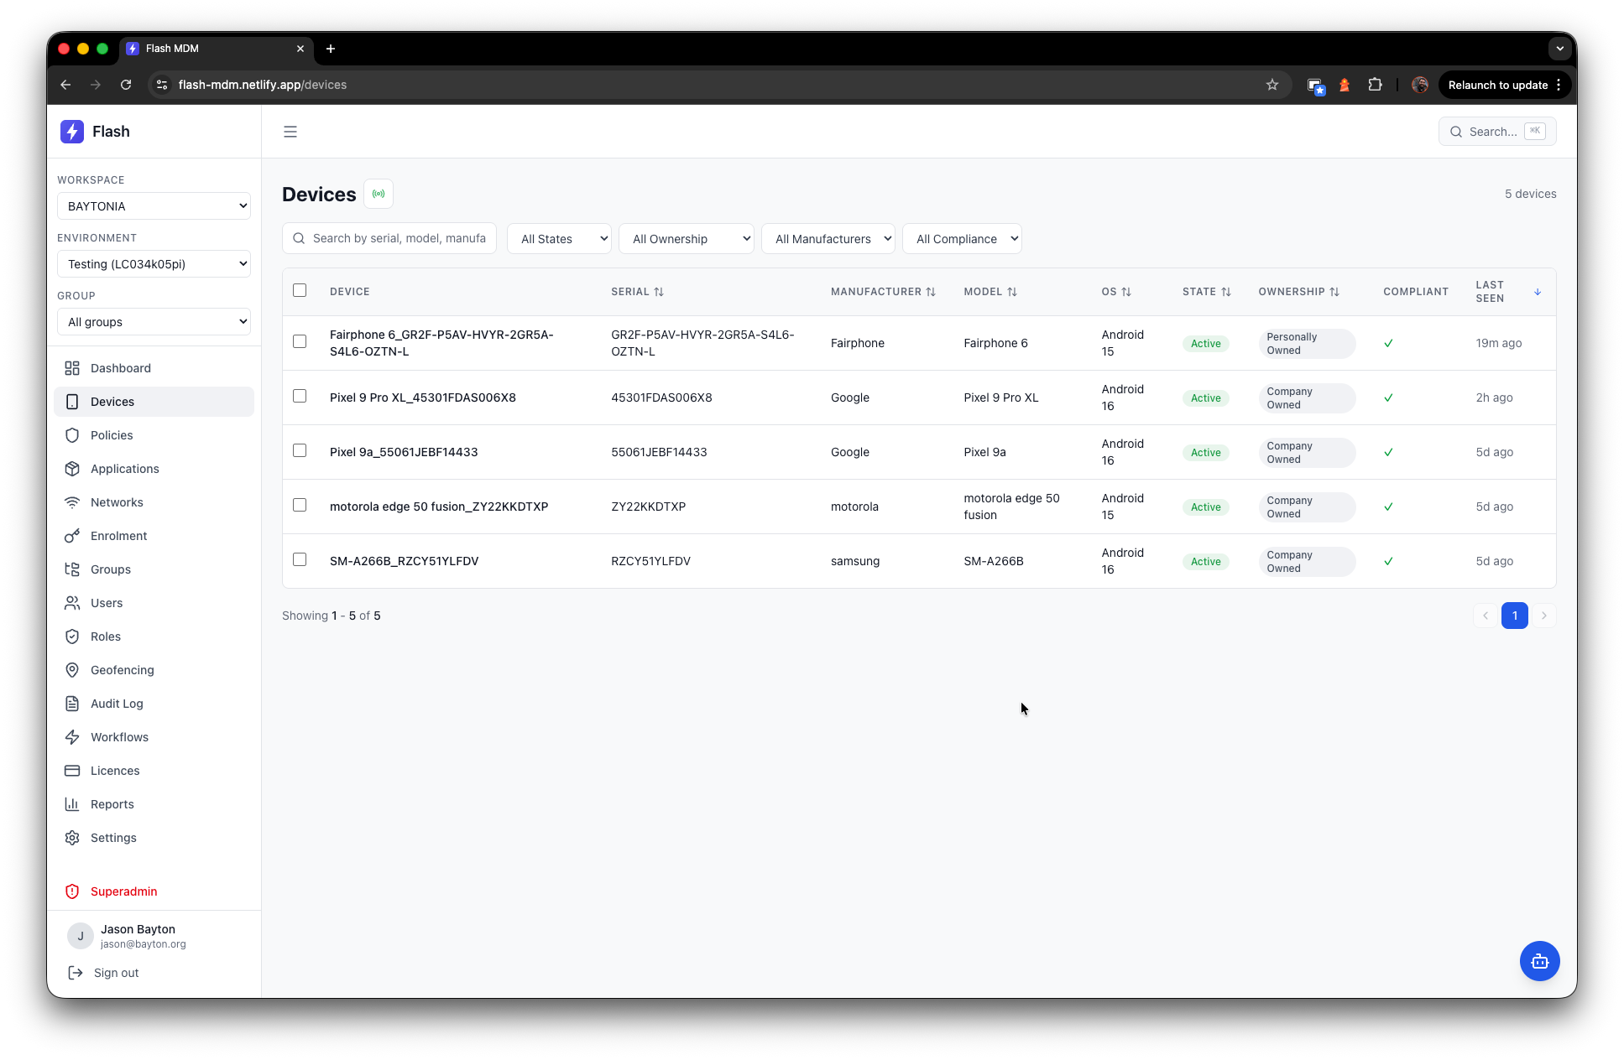
Task: Click the Sign out link
Action: pyautogui.click(x=116, y=973)
